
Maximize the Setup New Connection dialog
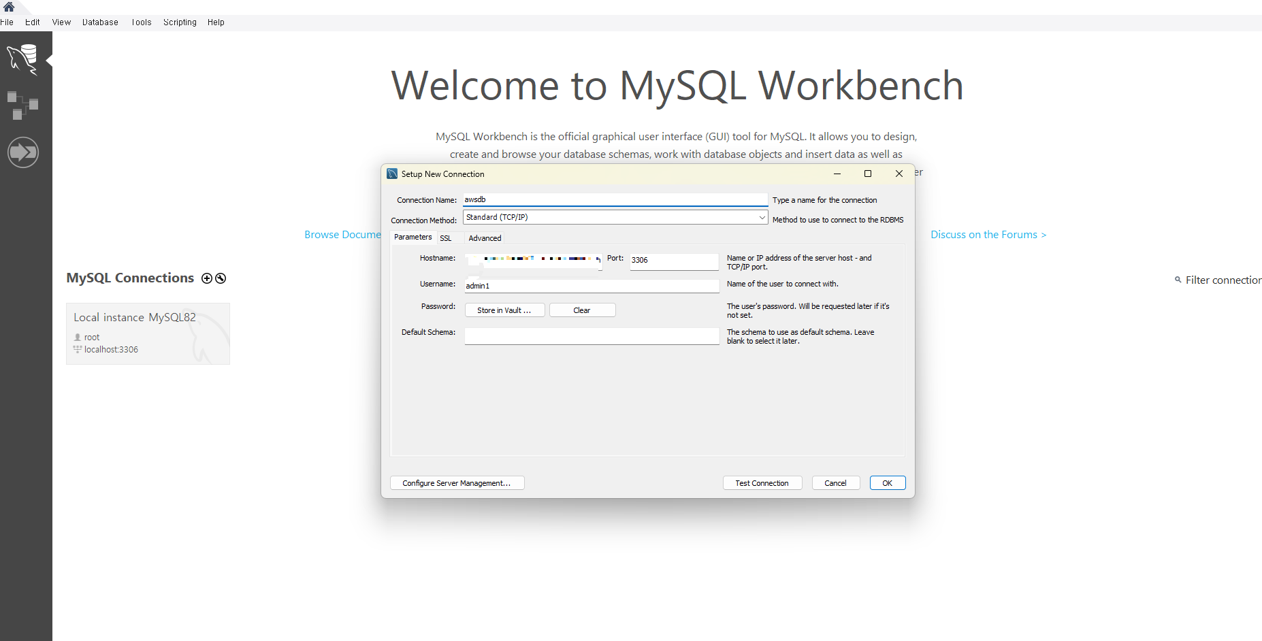868,174
